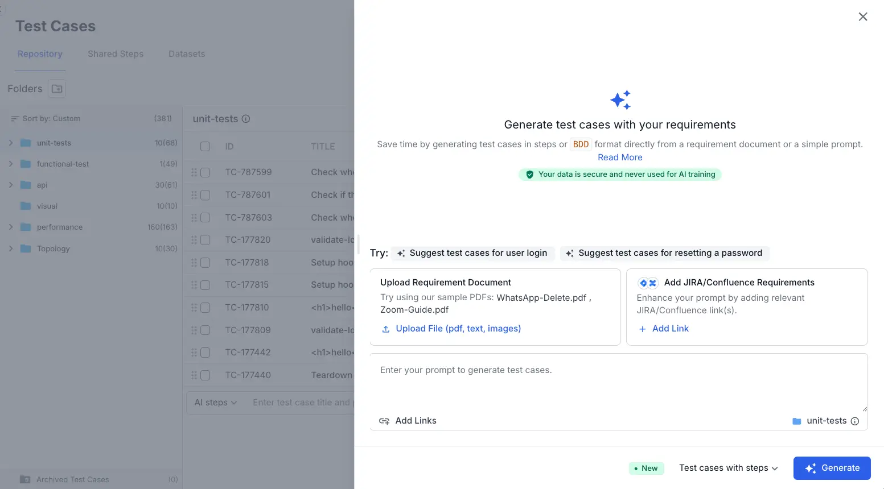Switch to the Shared Steps tab

[116, 54]
